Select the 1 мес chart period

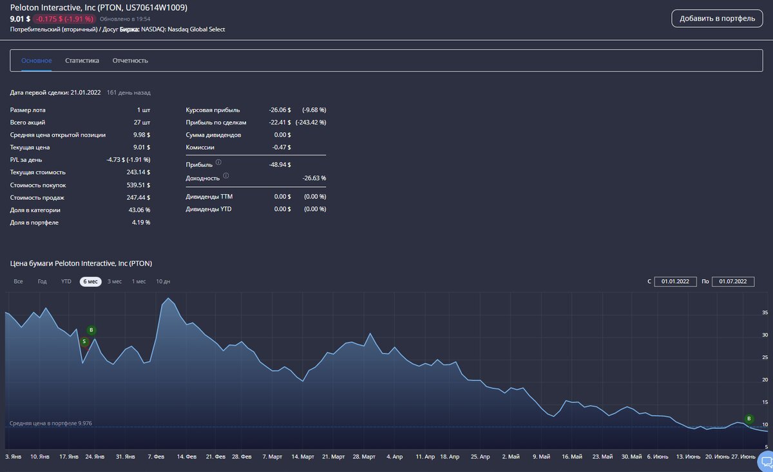pos(138,281)
